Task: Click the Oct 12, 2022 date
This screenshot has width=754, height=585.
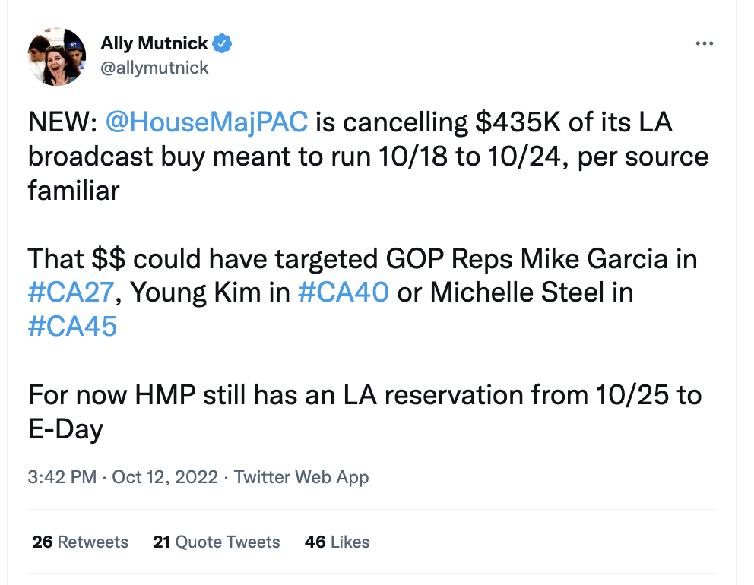Action: (x=165, y=477)
